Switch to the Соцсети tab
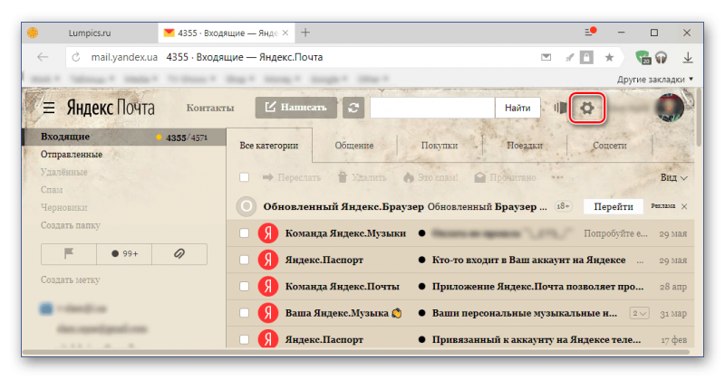725x379 pixels. click(x=609, y=146)
